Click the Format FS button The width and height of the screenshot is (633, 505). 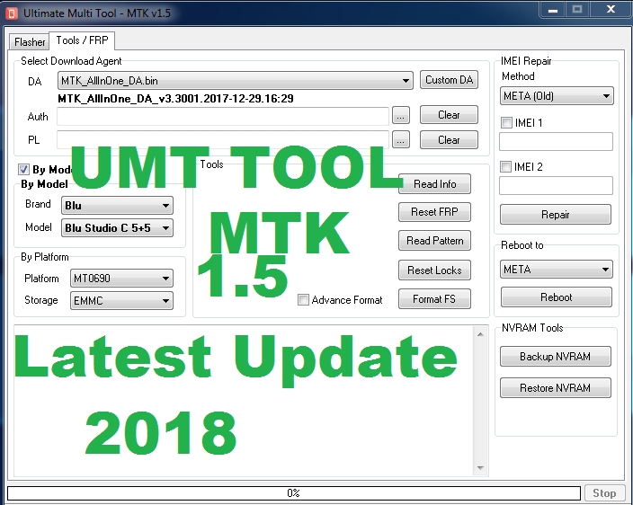(x=434, y=299)
